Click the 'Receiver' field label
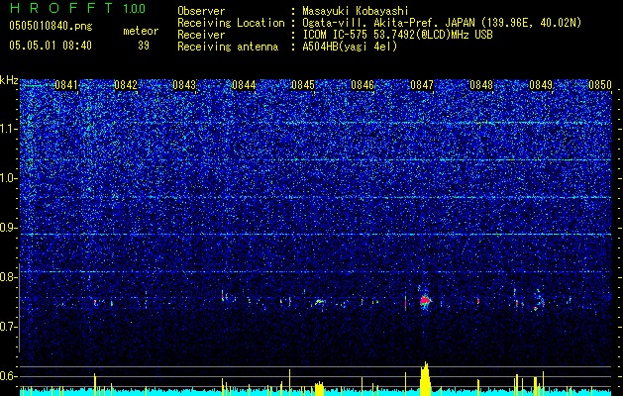The image size is (623, 396). click(201, 35)
